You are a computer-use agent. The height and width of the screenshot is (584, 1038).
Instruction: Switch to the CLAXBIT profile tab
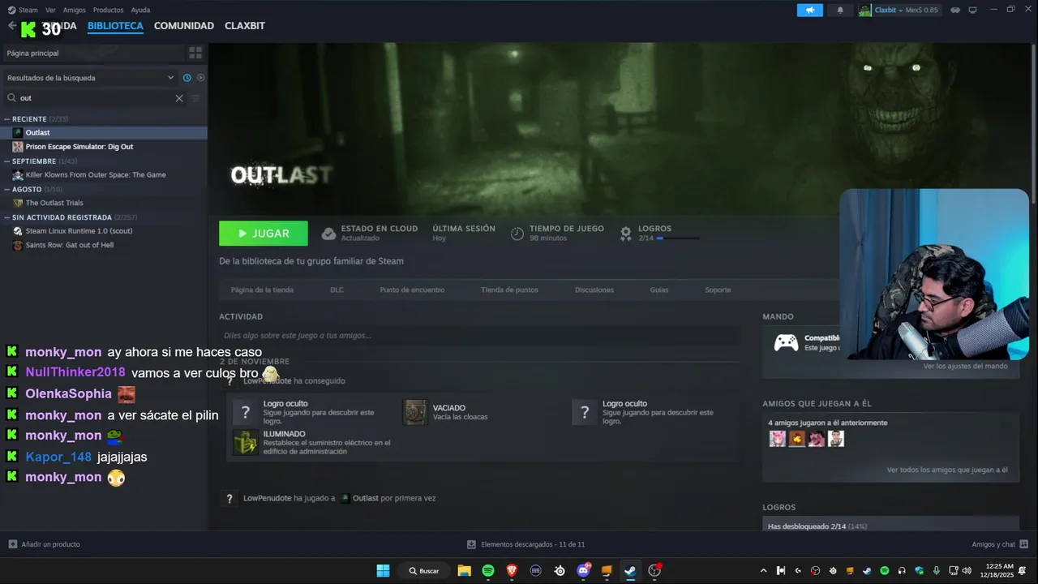[x=245, y=26]
